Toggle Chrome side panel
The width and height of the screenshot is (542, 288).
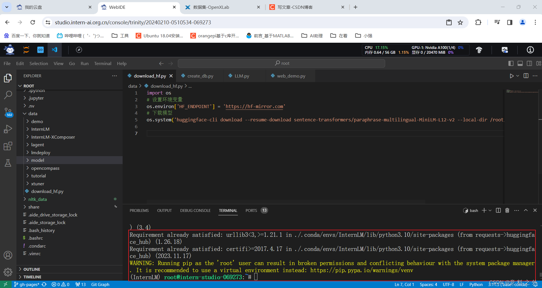510,22
